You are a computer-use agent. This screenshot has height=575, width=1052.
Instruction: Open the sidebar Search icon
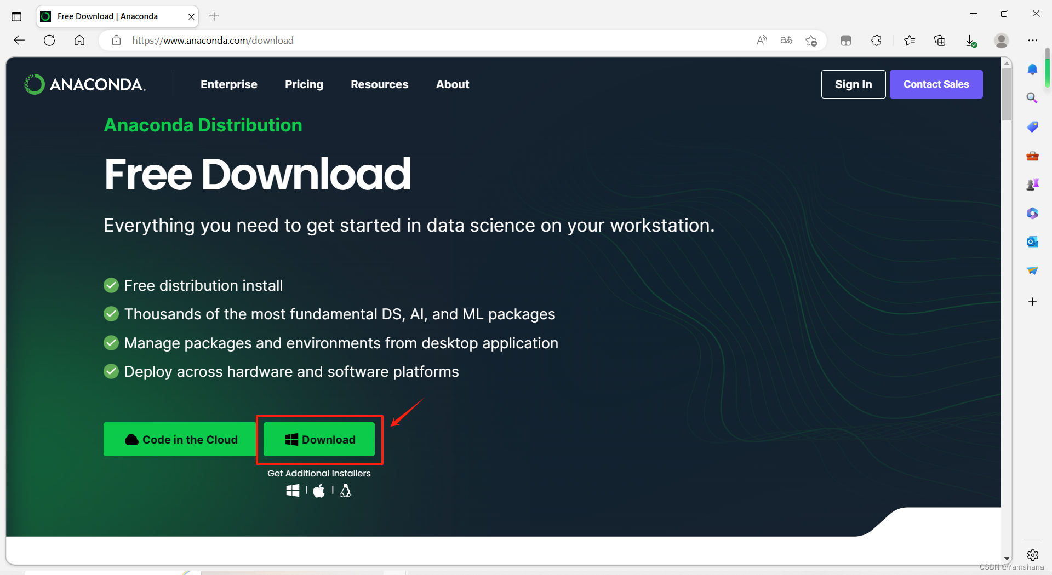pyautogui.click(x=1032, y=98)
